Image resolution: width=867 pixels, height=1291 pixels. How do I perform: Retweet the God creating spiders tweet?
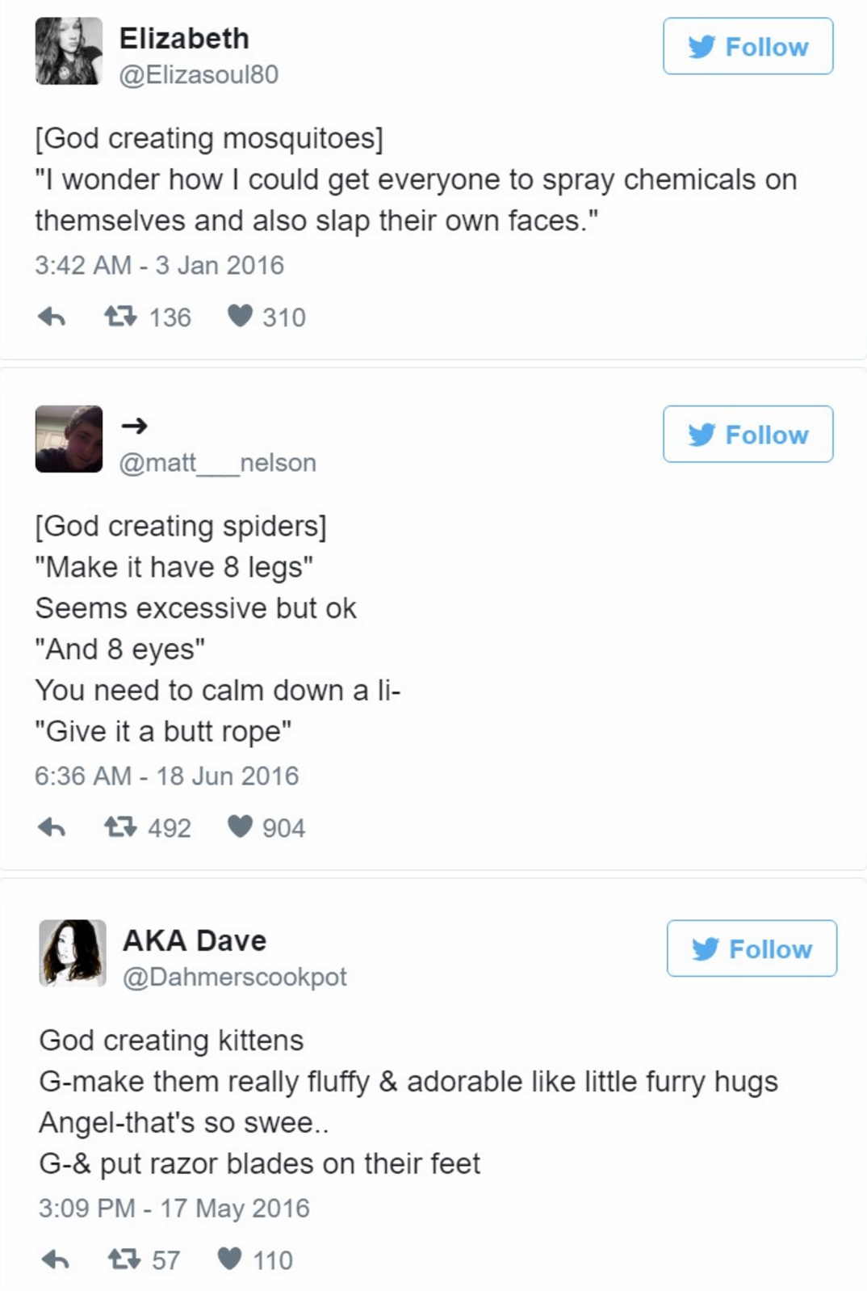click(x=120, y=826)
